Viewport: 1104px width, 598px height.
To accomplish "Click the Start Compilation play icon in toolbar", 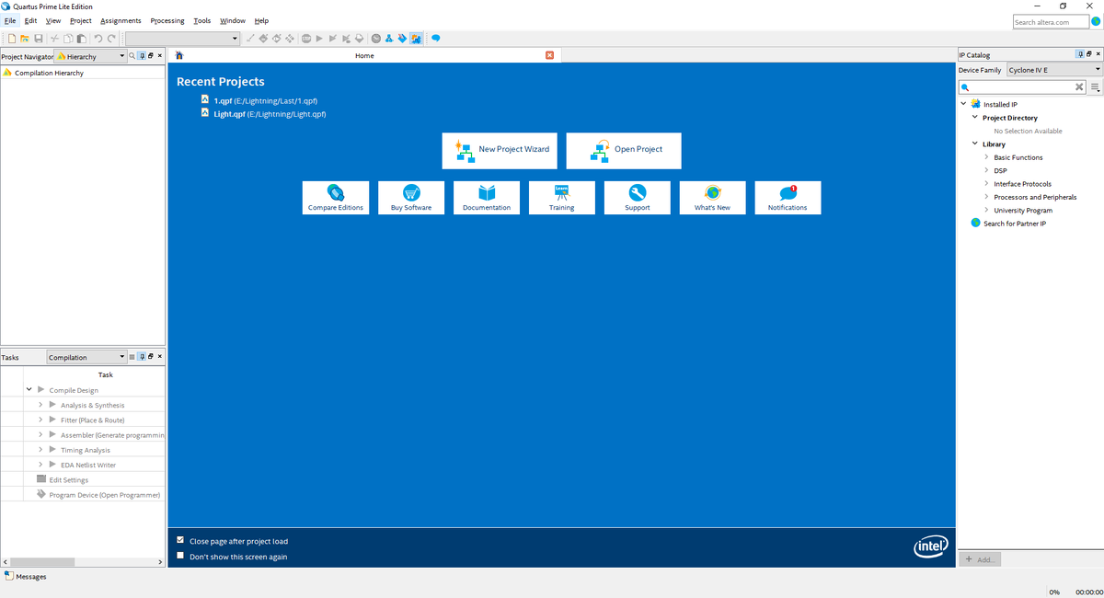I will (x=319, y=39).
